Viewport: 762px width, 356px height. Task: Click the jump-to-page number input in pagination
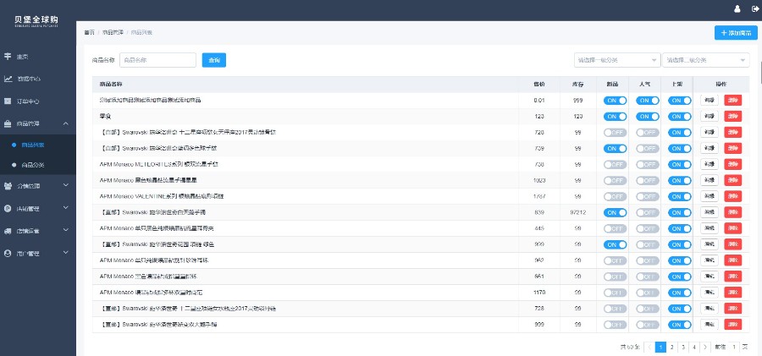734,347
